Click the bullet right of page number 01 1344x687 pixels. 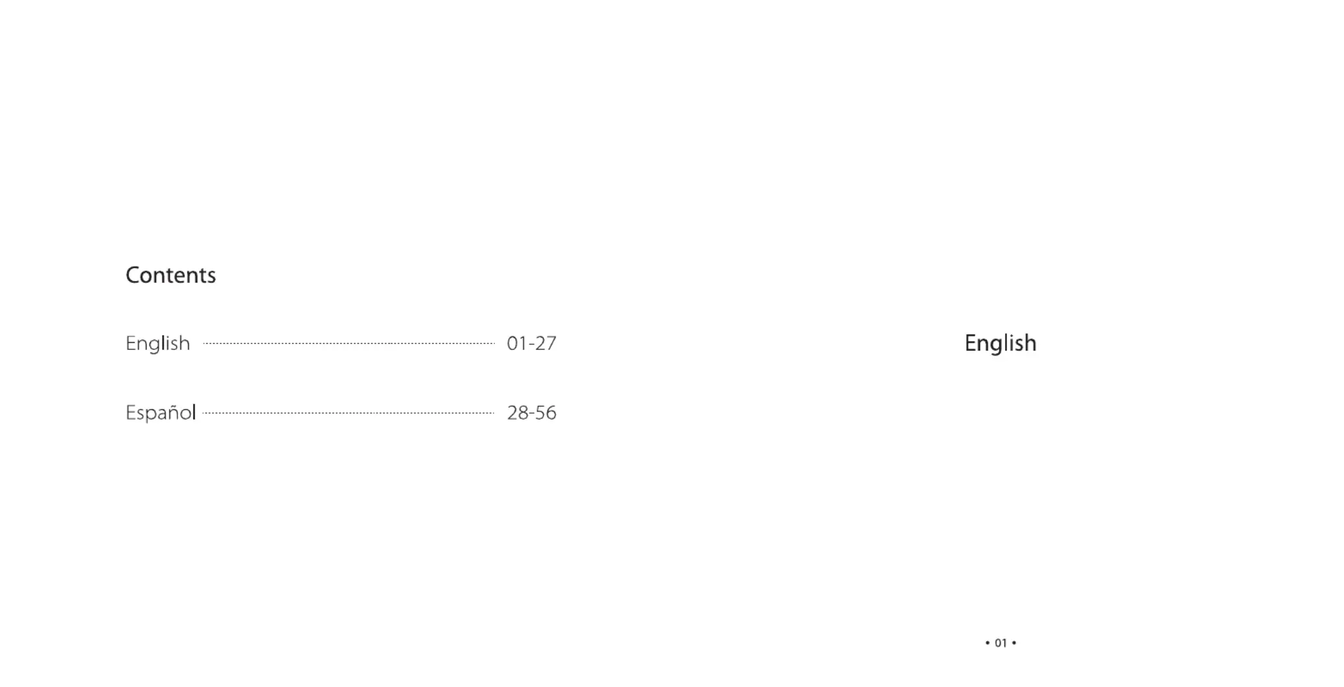click(x=1014, y=643)
